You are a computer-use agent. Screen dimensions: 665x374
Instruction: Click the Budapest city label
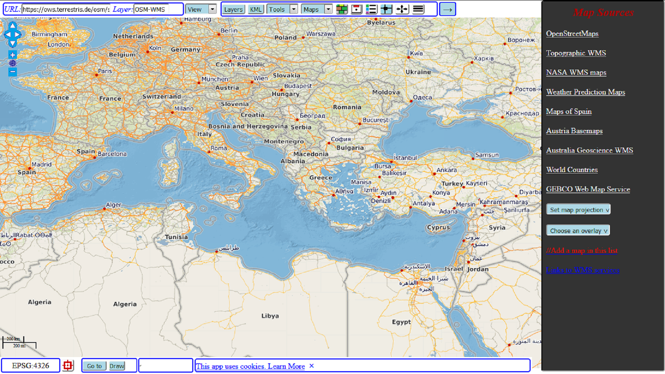[298, 86]
